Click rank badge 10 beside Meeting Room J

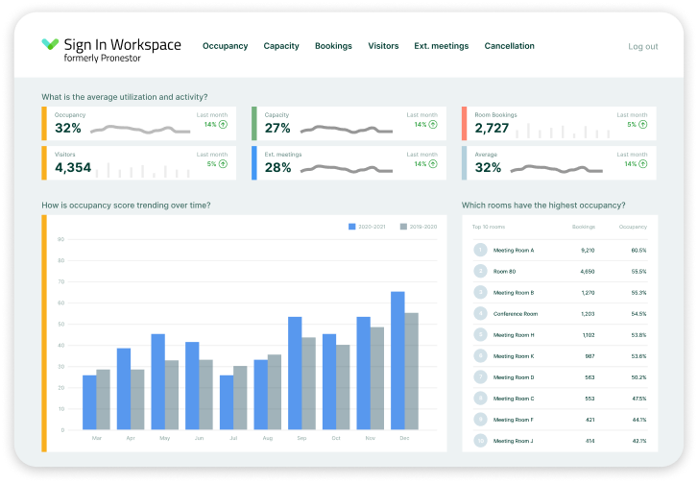(480, 441)
